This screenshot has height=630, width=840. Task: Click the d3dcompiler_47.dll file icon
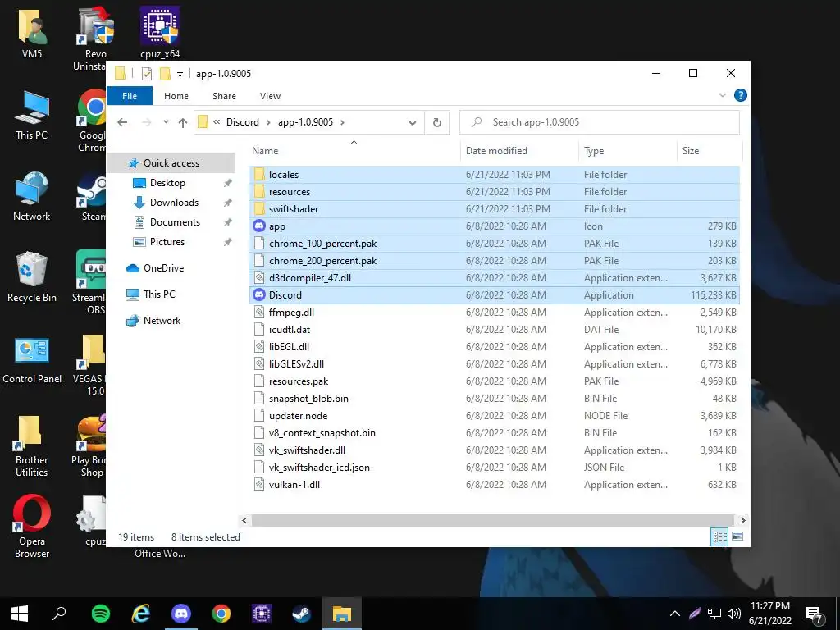[259, 277]
